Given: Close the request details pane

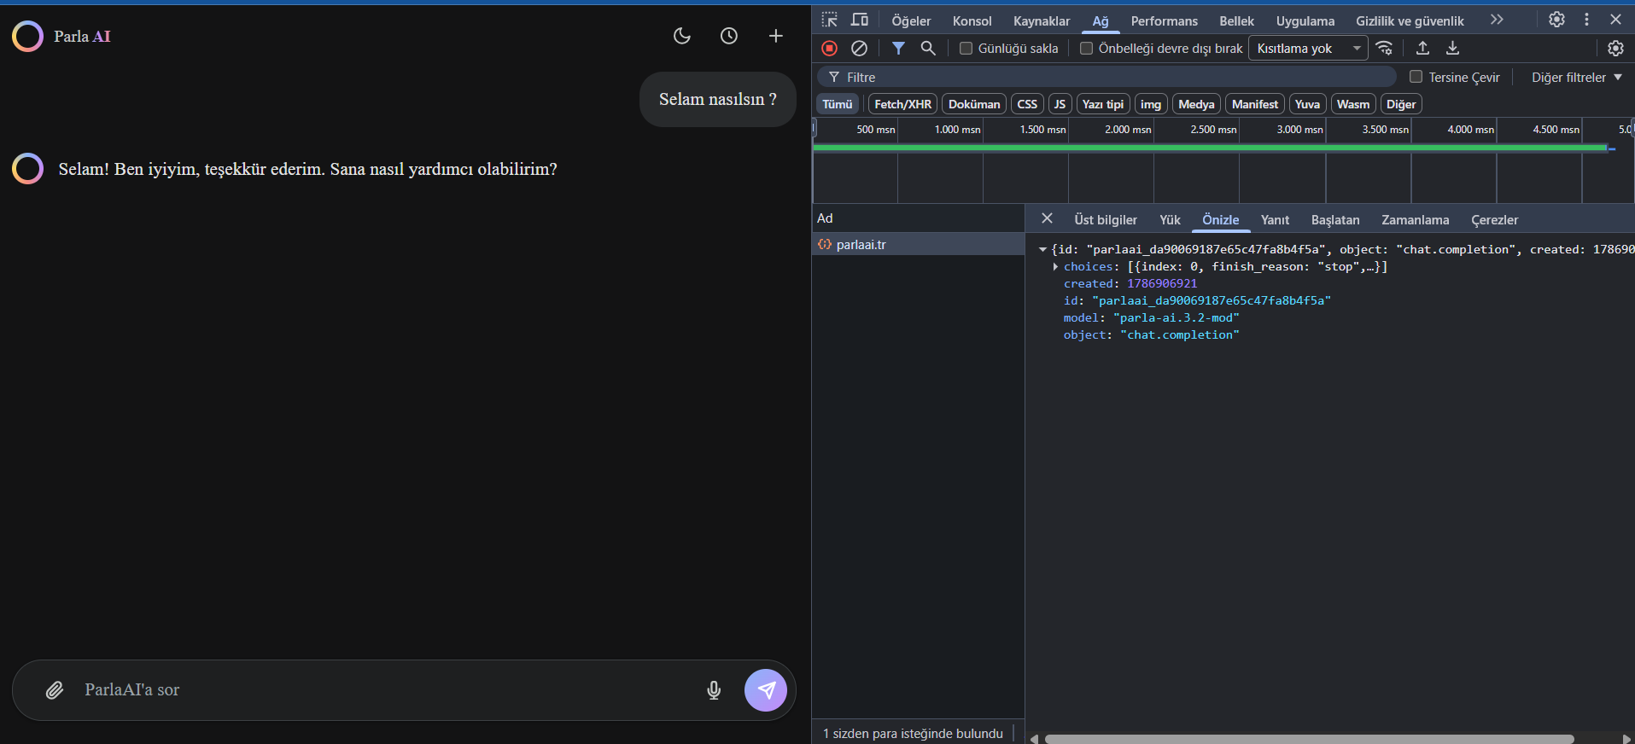Looking at the screenshot, I should tap(1047, 218).
